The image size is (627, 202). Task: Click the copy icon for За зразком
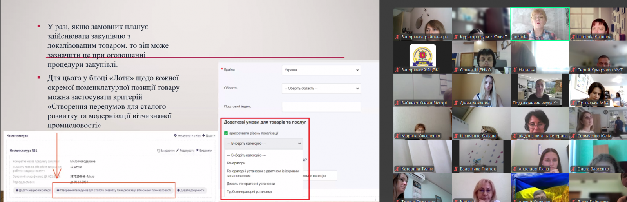[159, 151]
